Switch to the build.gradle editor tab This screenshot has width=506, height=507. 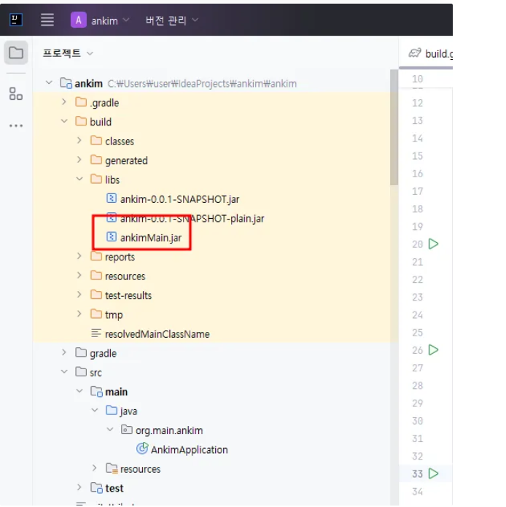(431, 54)
